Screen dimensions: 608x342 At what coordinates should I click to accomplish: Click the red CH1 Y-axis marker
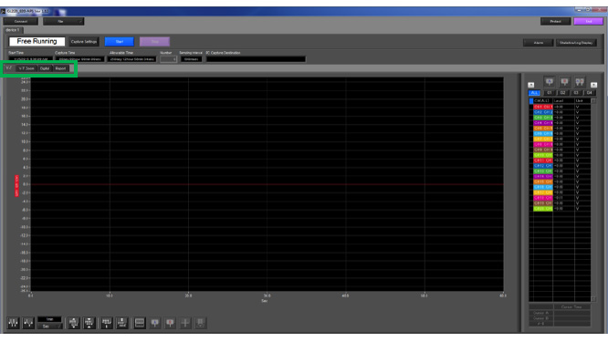16,185
